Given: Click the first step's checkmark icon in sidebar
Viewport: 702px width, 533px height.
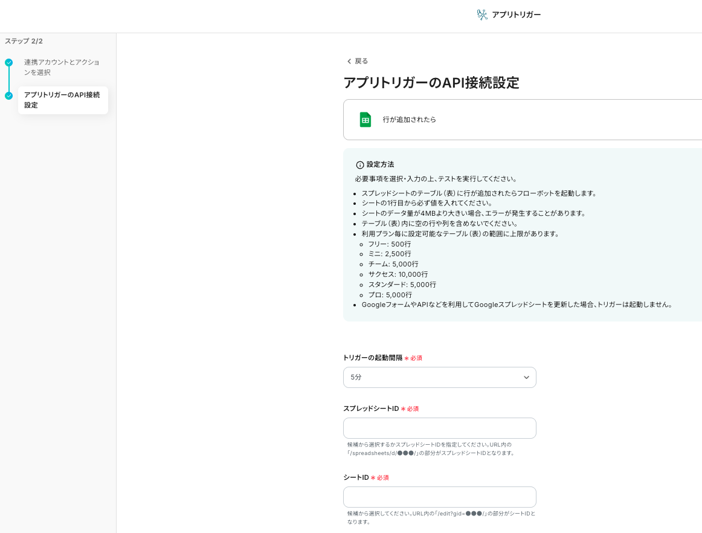Looking at the screenshot, I should point(8,63).
